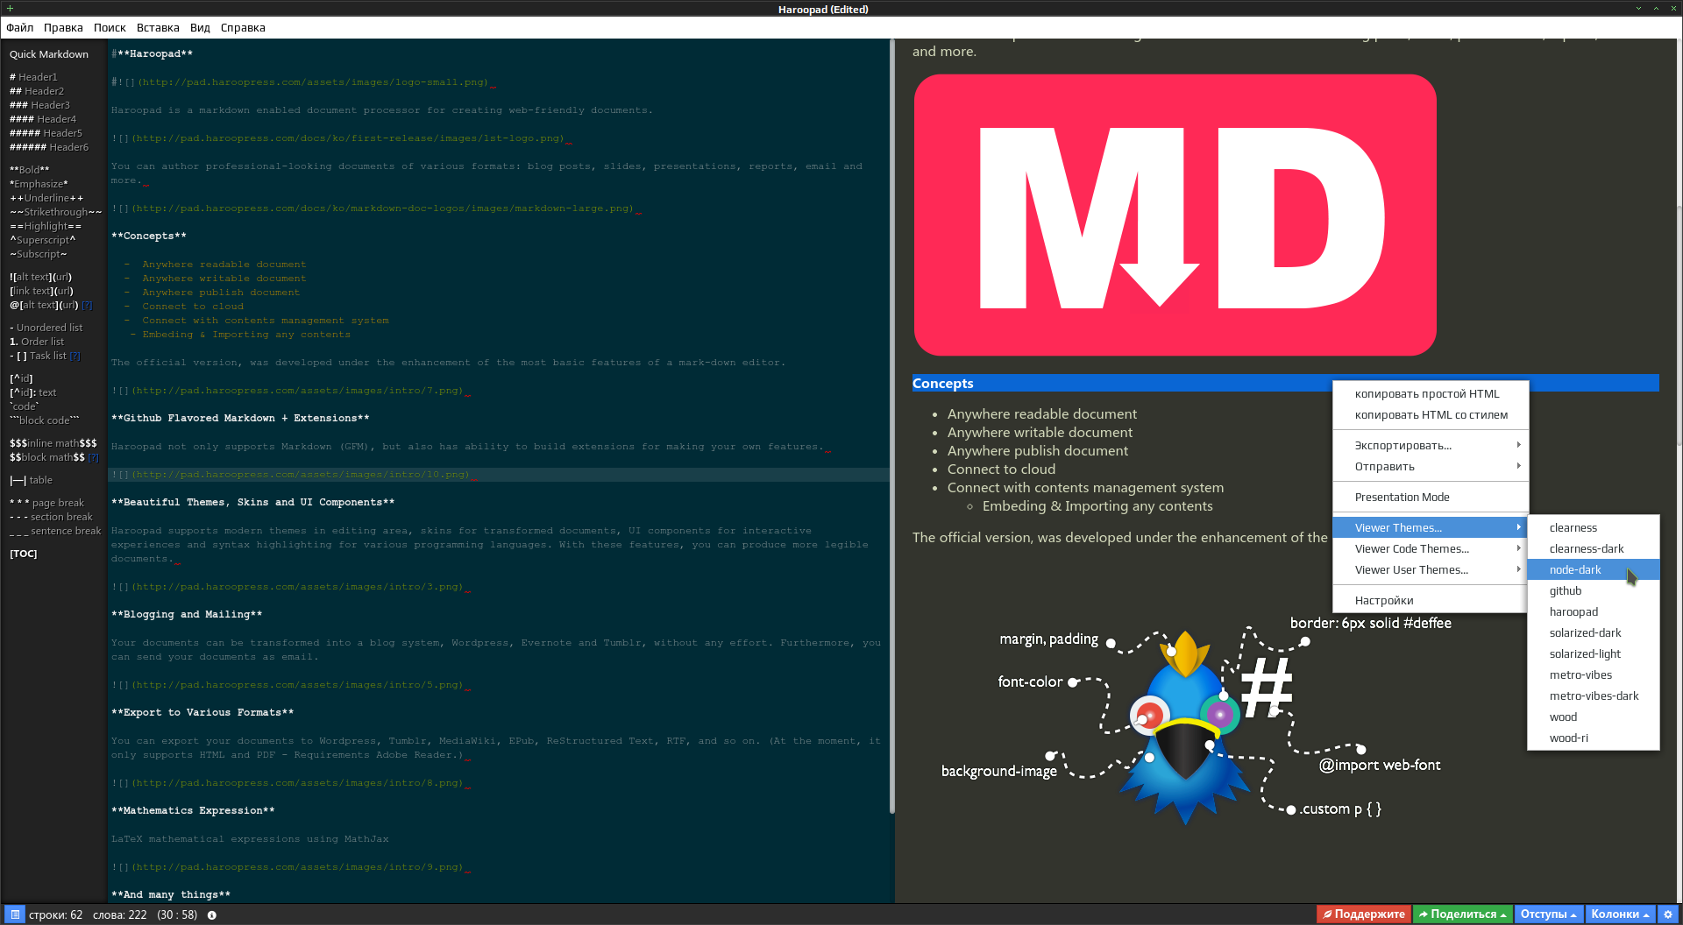This screenshot has width=1683, height=925.
Task: Insert [TOC] from Quick Markdown
Action: click(24, 554)
